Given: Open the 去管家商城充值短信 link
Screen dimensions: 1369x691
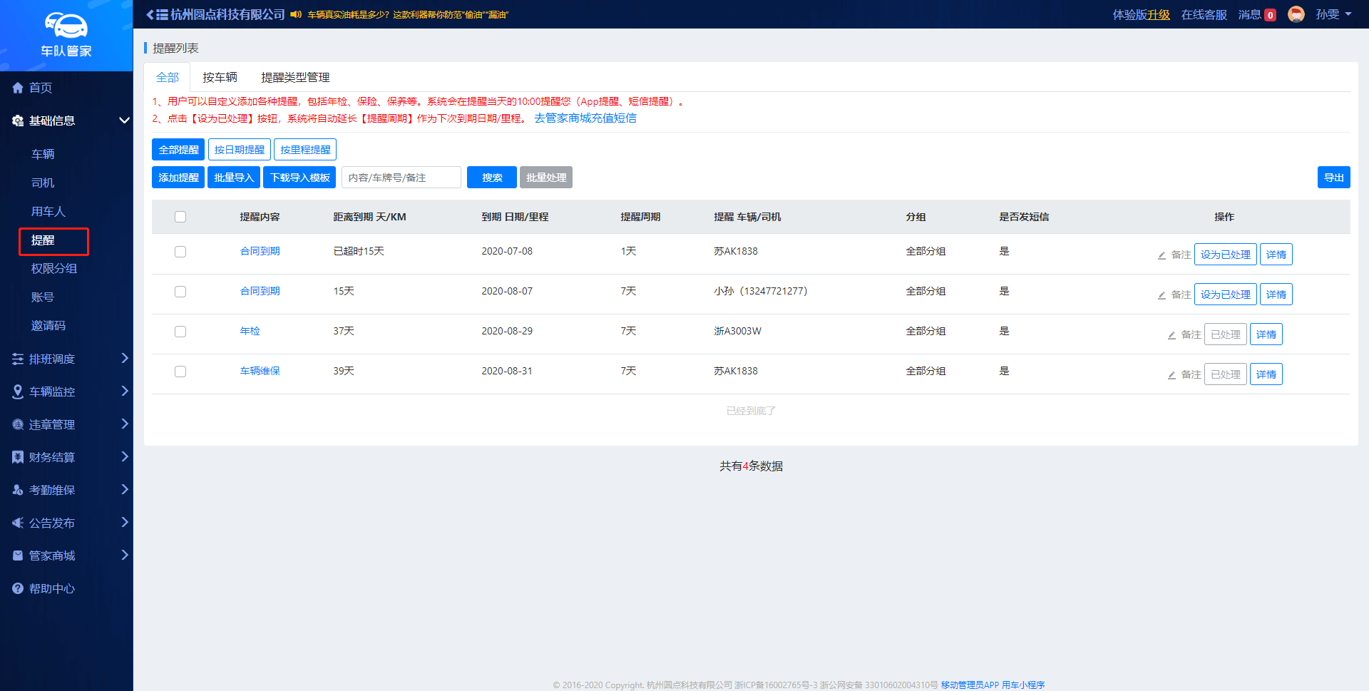Looking at the screenshot, I should click(x=585, y=118).
